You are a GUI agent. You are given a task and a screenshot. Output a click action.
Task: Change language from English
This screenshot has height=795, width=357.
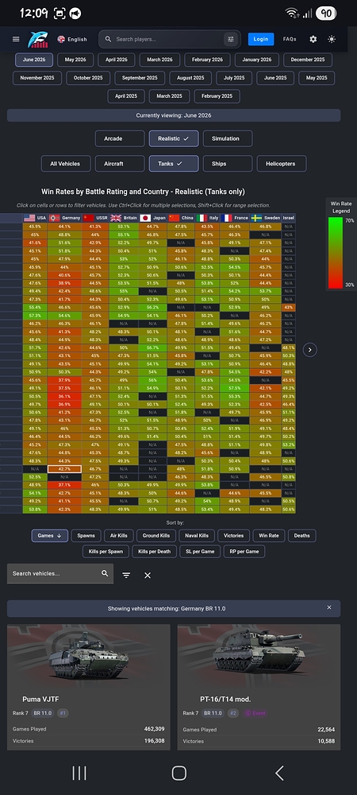coord(72,39)
